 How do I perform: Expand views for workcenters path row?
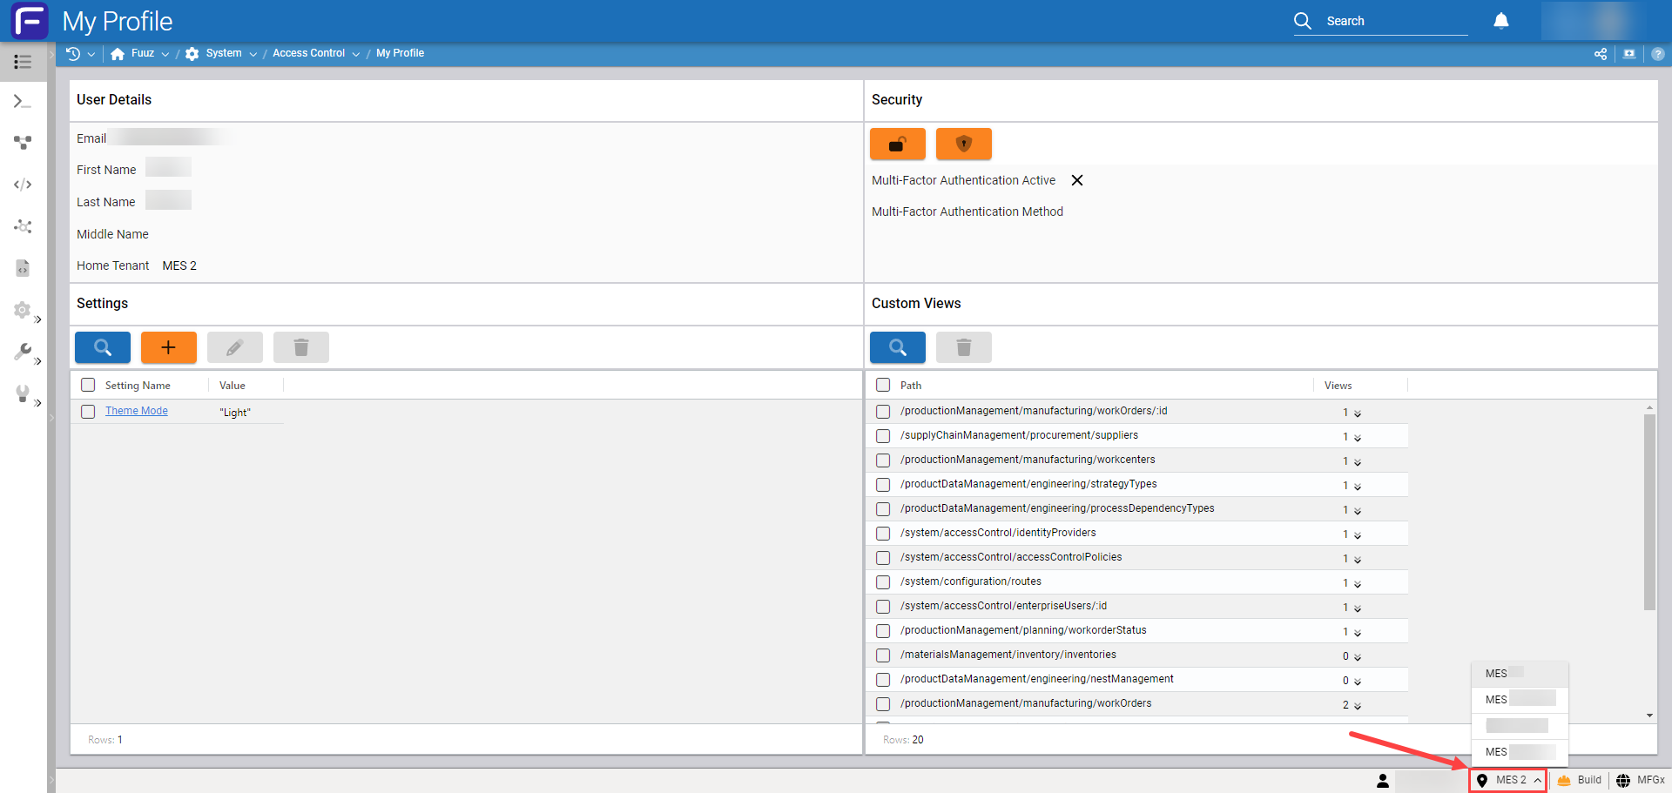1357,461
